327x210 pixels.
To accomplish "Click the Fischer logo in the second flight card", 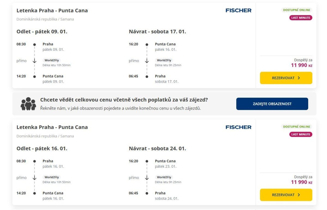I will point(238,127).
